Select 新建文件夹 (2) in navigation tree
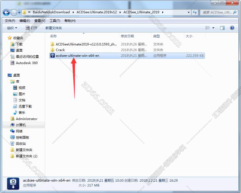241x193 pixels. 27,156
